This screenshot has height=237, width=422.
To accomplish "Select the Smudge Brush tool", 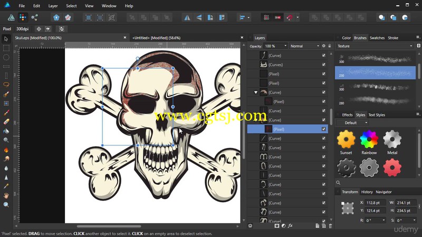I will (x=6, y=159).
